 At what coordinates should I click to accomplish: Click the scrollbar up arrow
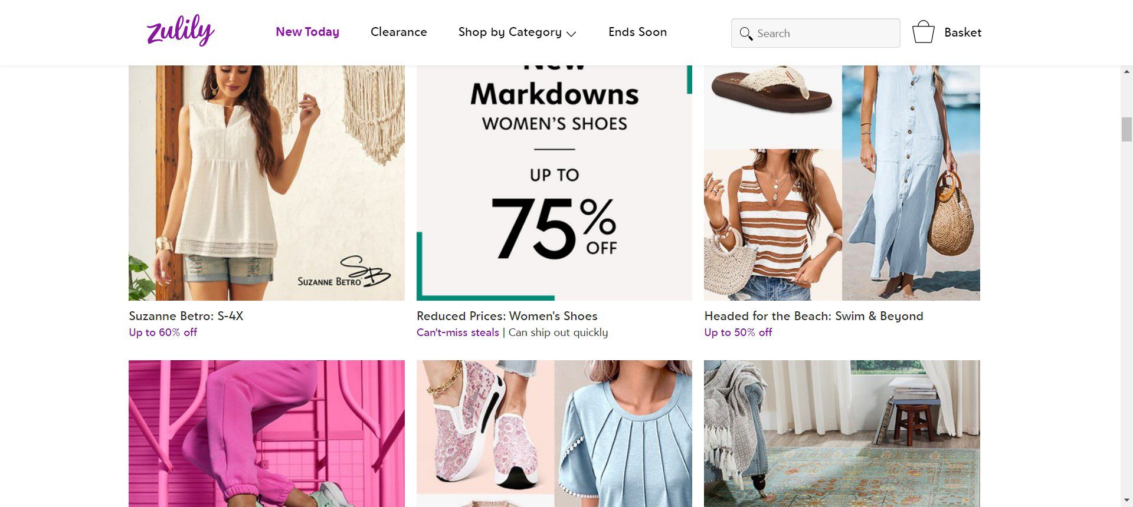pyautogui.click(x=1127, y=72)
